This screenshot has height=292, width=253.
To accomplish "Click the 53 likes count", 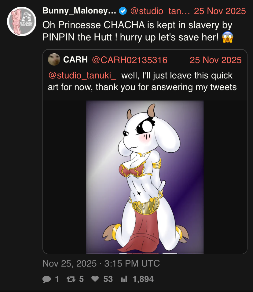I will pyautogui.click(x=108, y=279).
